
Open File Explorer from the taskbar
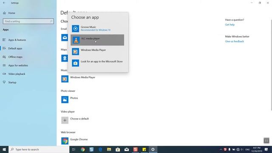pyautogui.click(x=109, y=149)
